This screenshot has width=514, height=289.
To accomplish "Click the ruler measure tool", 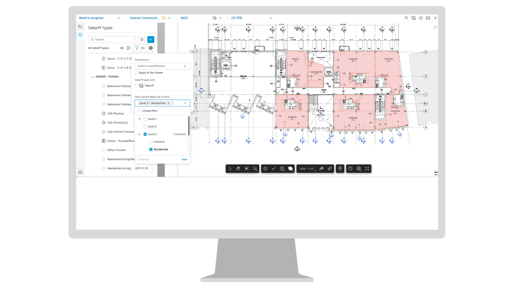I will pyautogui.click(x=330, y=169).
